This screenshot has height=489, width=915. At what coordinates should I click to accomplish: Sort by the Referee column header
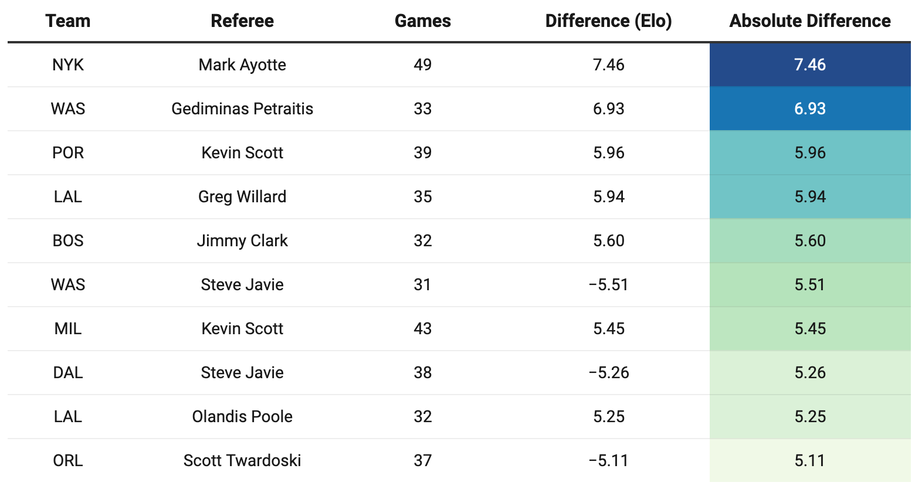(x=242, y=21)
